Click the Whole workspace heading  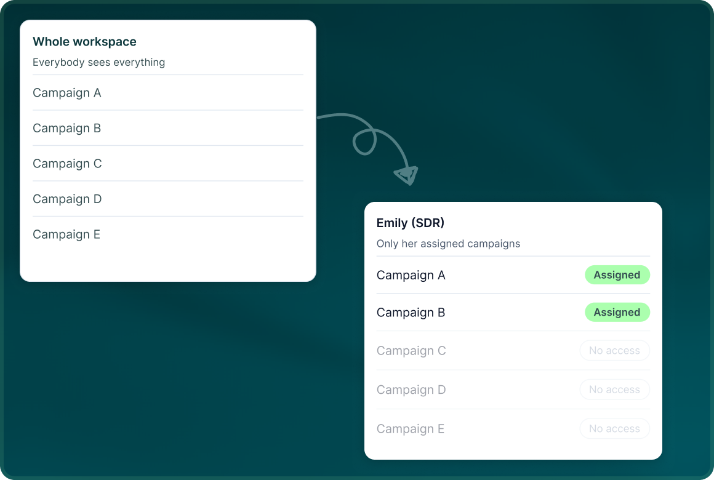(x=85, y=41)
